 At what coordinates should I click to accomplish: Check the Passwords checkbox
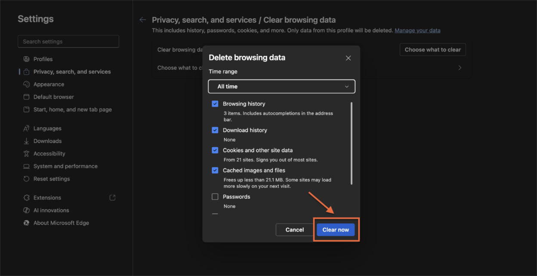tap(215, 196)
